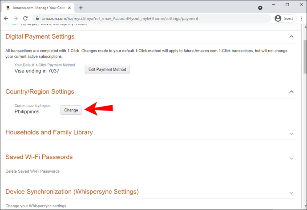The width and height of the screenshot is (307, 210).
Task: Click the address bar URL
Action: pos(120,18)
